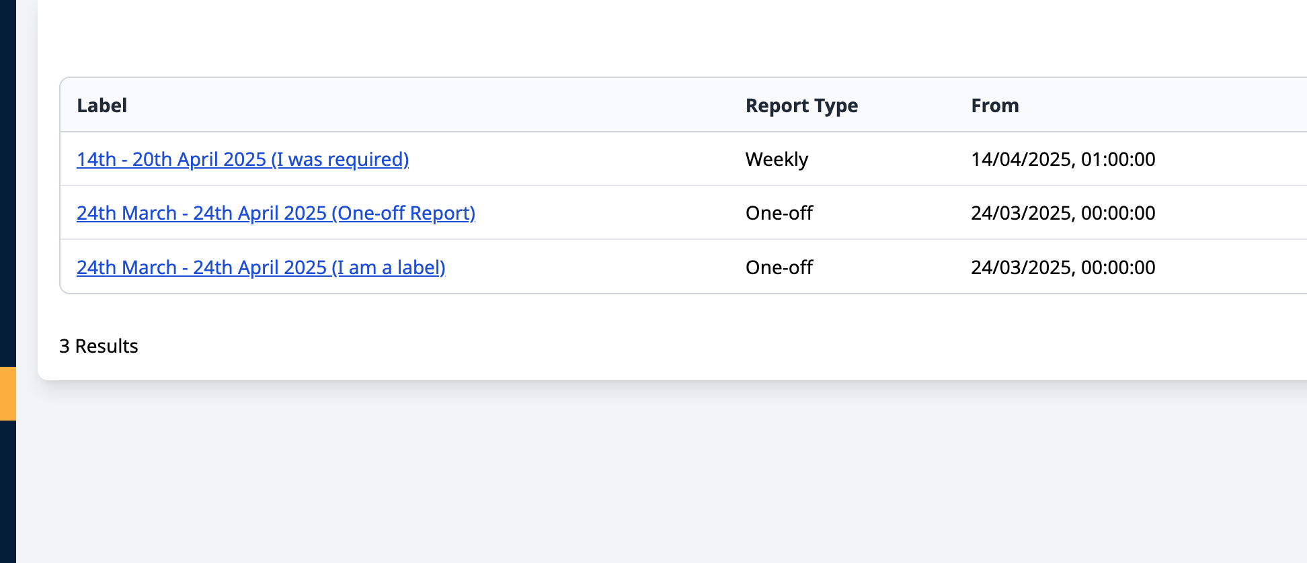The width and height of the screenshot is (1307, 563).
Task: Select One-off type cell in "I am a label" row
Action: tap(779, 267)
